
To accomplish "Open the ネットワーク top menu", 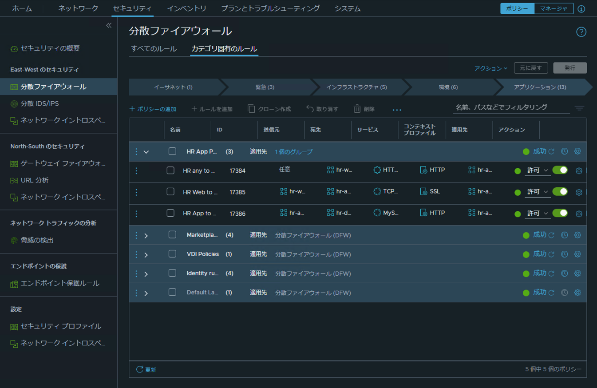I will (x=78, y=8).
